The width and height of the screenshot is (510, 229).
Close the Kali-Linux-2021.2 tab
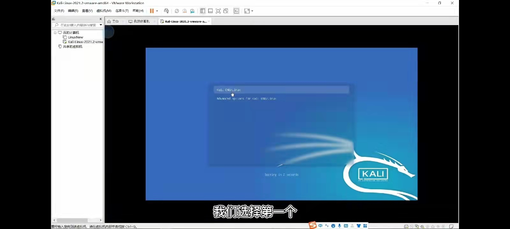coord(209,21)
